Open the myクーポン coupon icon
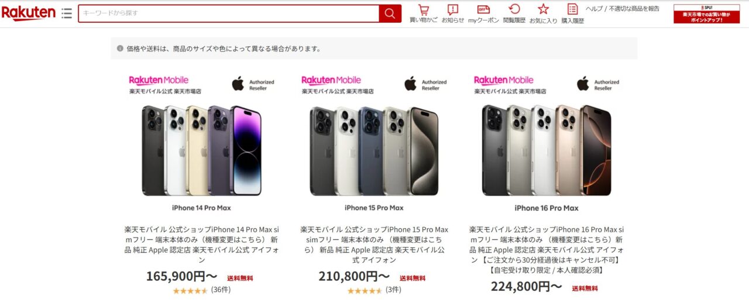This screenshot has width=749, height=306. tap(483, 13)
